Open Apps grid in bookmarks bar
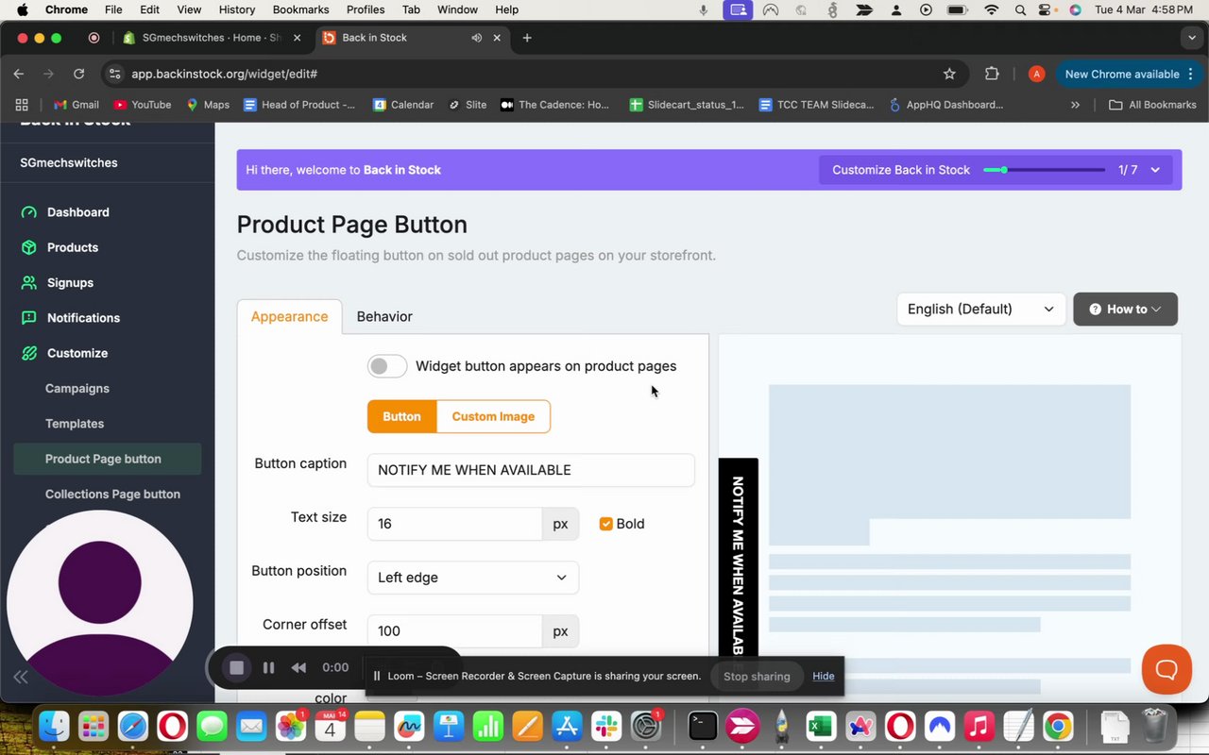This screenshot has width=1209, height=755. click(x=22, y=105)
